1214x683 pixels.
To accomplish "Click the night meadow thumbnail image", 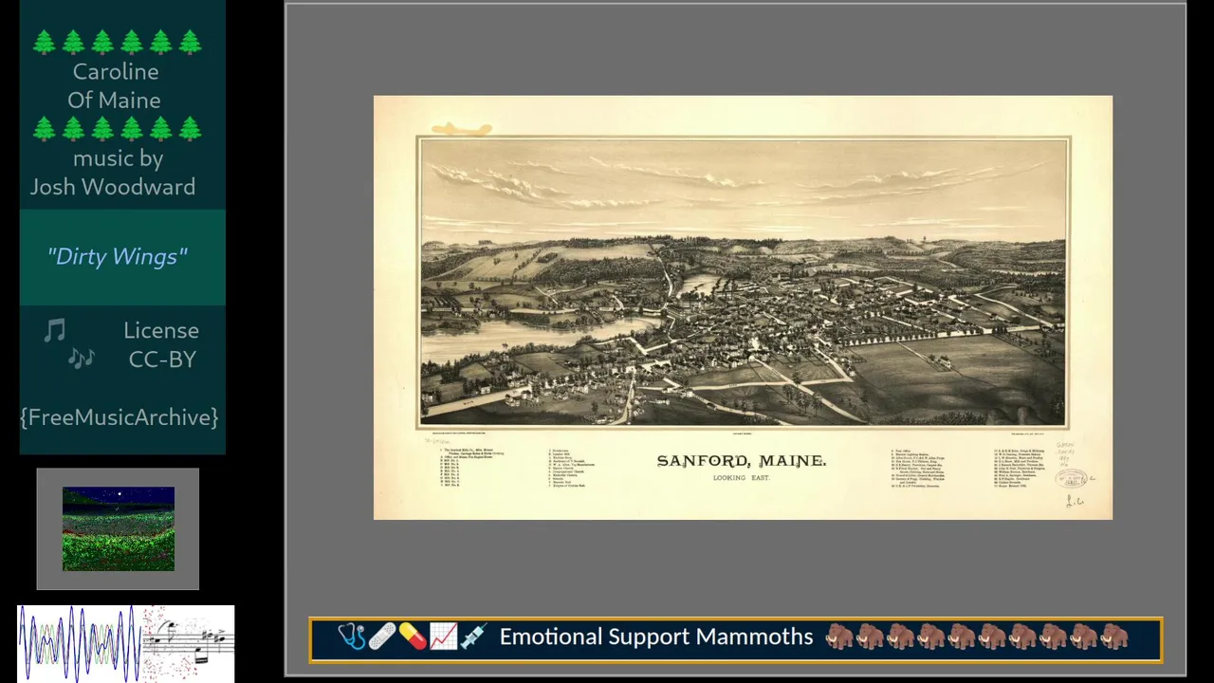I will (x=119, y=529).
